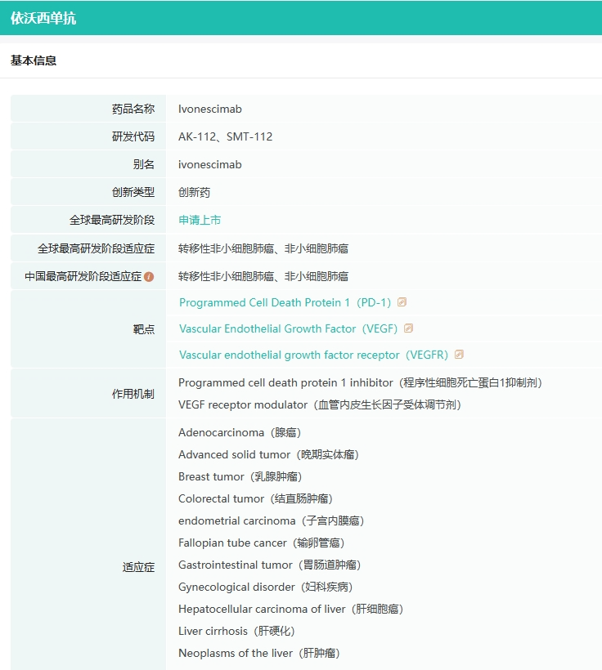Click the 依沃西单抗 page title header

pyautogui.click(x=43, y=18)
